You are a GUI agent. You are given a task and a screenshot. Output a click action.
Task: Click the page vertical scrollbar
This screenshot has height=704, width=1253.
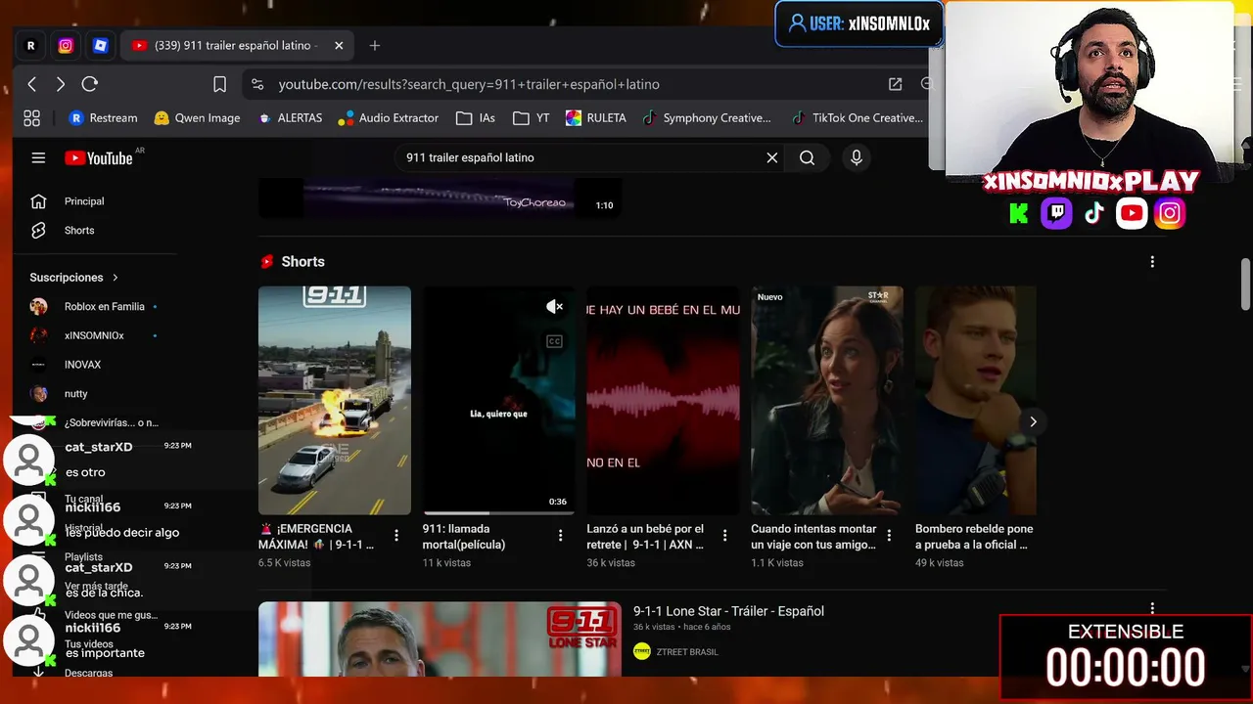pyautogui.click(x=1245, y=285)
